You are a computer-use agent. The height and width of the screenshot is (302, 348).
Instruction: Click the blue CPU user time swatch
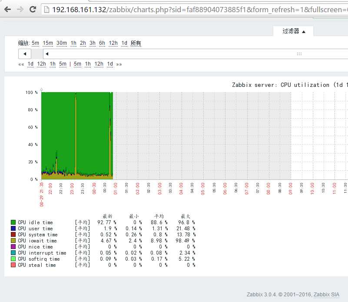pos(13,228)
